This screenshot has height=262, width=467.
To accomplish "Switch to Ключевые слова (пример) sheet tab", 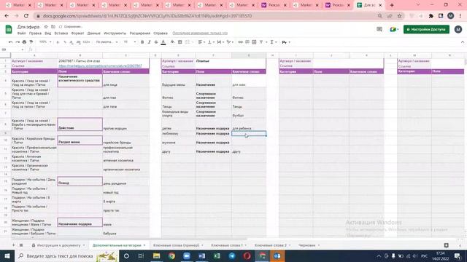I will point(178,245).
